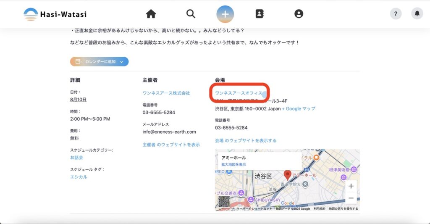Open the contacts book icon
The height and width of the screenshot is (224, 430).
[260, 14]
